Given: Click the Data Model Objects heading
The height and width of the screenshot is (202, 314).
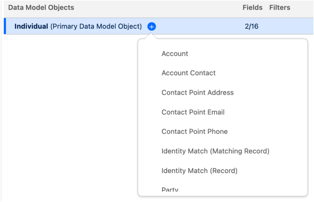Looking at the screenshot, I should pyautogui.click(x=41, y=8).
